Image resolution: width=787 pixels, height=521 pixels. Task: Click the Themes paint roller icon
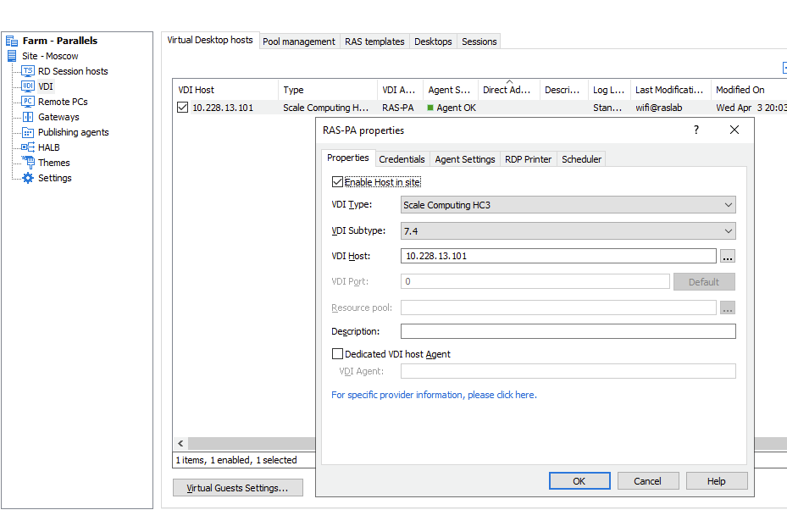(28, 162)
